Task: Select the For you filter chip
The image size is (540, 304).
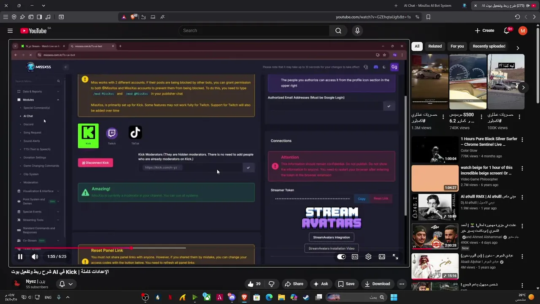Action: pos(457,46)
